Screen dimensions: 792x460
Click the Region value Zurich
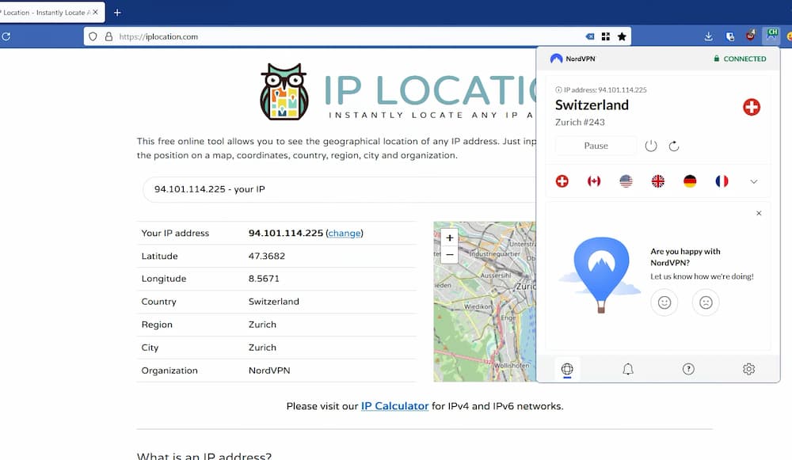click(262, 325)
